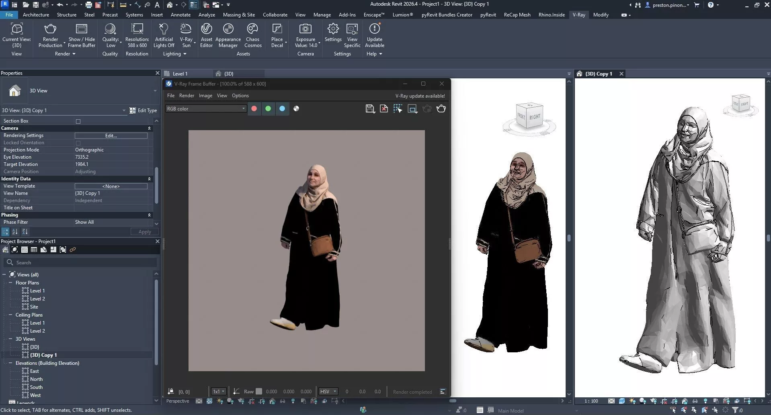Click the Exposure Value camera icon
This screenshot has width=771, height=415.
point(306,29)
